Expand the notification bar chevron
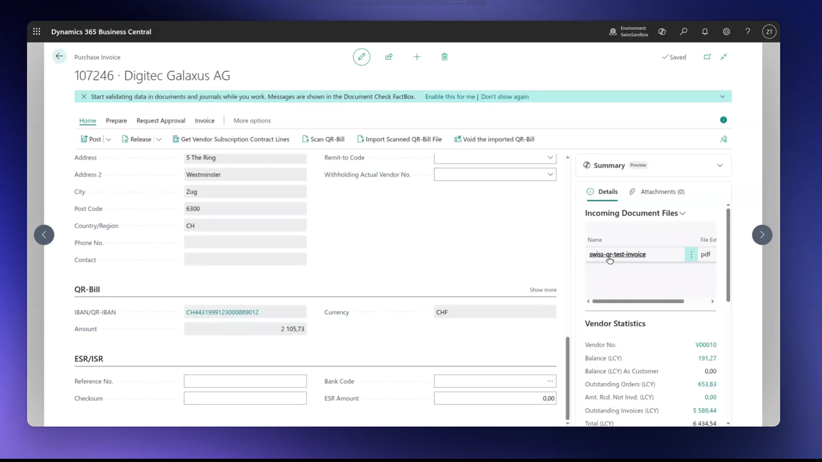This screenshot has height=462, width=822. tap(722, 97)
